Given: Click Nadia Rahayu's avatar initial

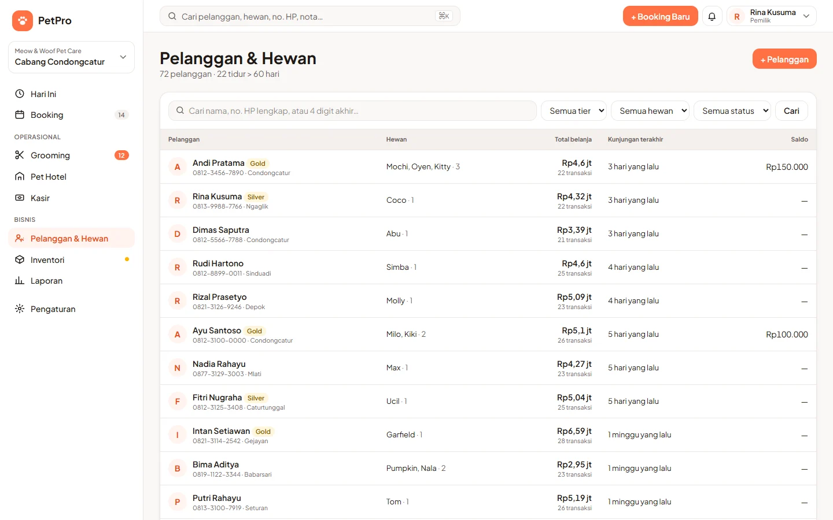Looking at the screenshot, I should point(178,368).
